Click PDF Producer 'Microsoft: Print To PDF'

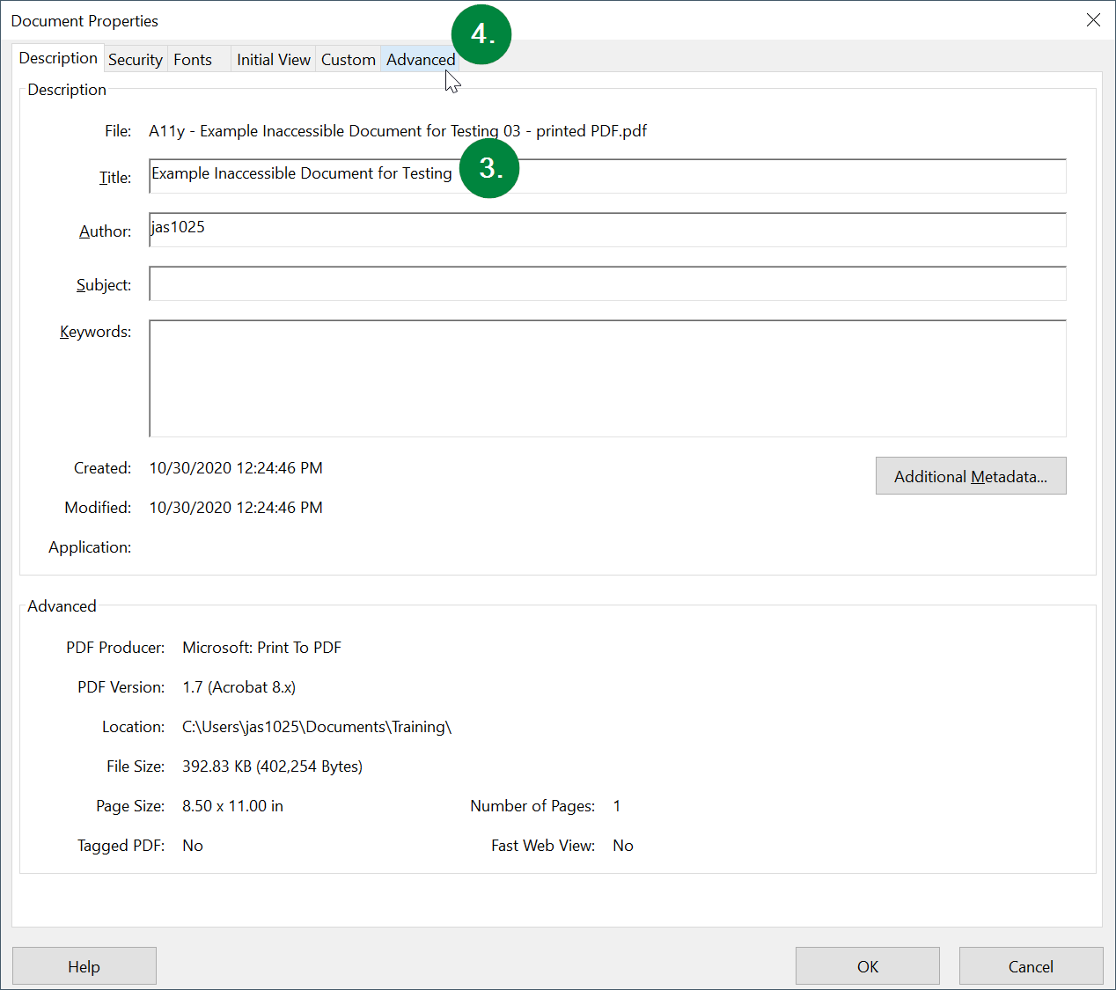[261, 648]
